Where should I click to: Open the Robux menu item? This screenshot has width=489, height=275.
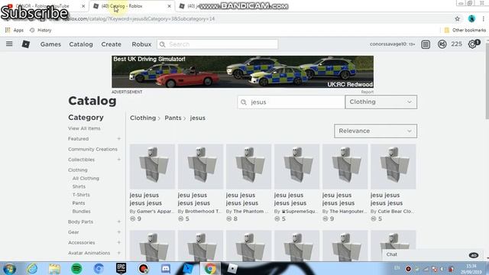tap(141, 44)
